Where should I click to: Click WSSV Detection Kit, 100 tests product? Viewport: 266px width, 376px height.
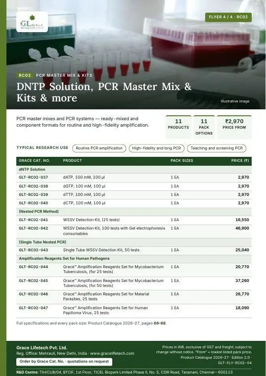coord(114,231)
